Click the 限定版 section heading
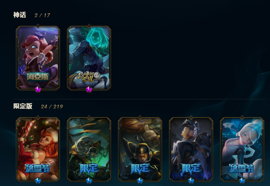The image size is (270, 186). (x=23, y=106)
